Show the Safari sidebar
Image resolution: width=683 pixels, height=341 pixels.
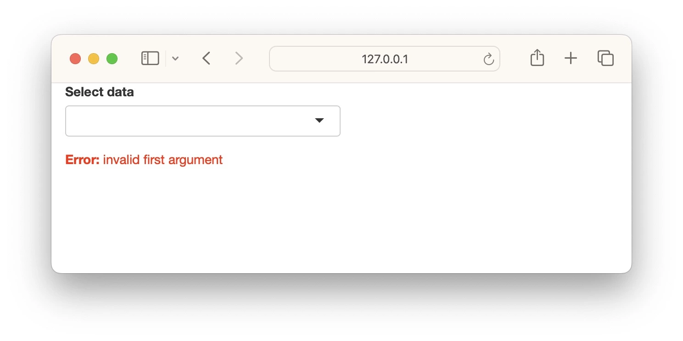pyautogui.click(x=150, y=59)
